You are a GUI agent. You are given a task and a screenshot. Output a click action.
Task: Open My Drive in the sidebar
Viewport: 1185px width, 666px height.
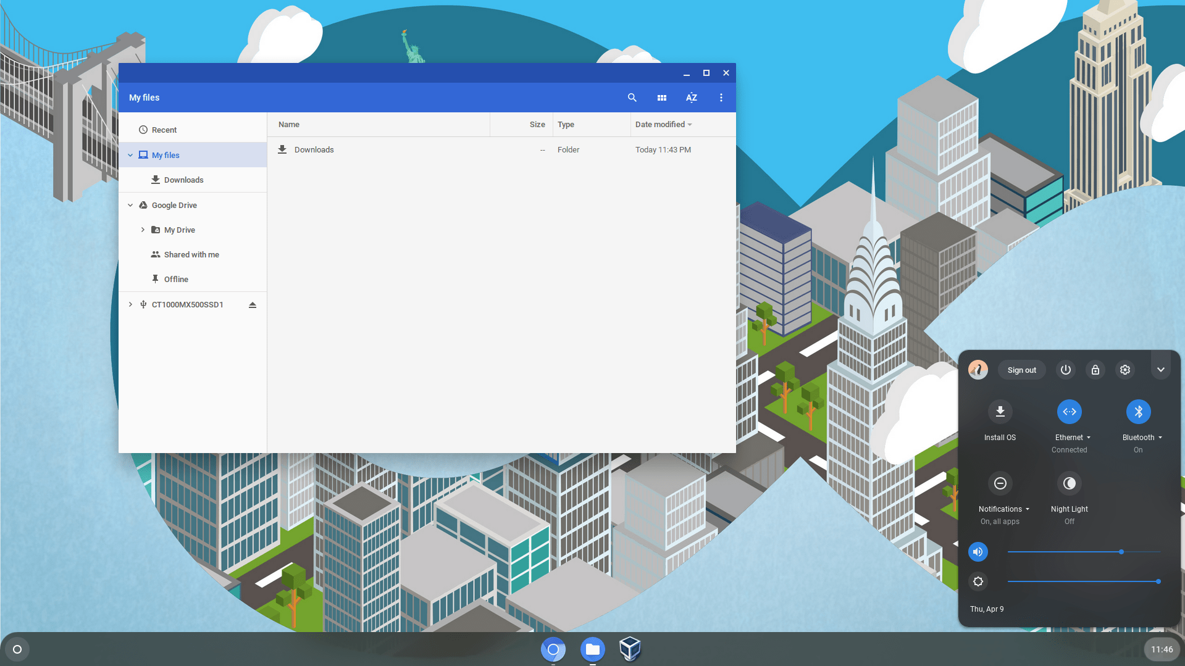coord(193,230)
